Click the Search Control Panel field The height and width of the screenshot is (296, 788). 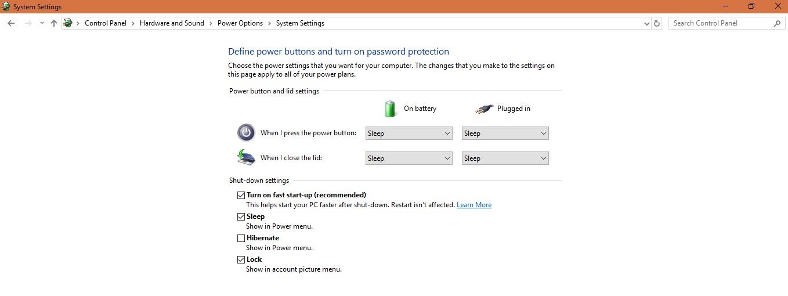[x=720, y=23]
